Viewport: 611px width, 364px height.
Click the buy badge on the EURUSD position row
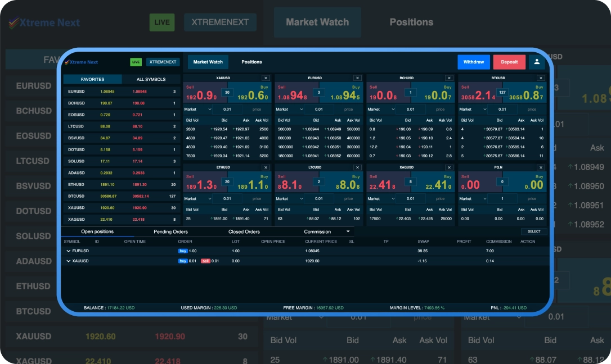(183, 251)
